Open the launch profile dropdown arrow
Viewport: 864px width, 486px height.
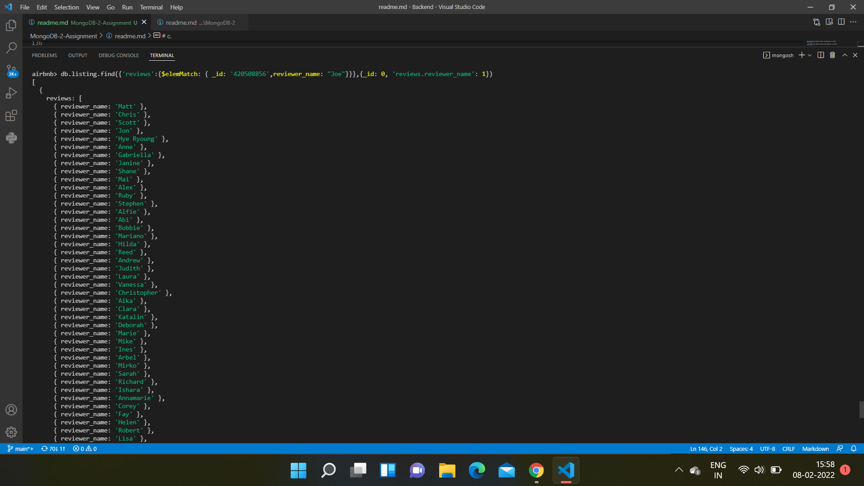point(810,55)
